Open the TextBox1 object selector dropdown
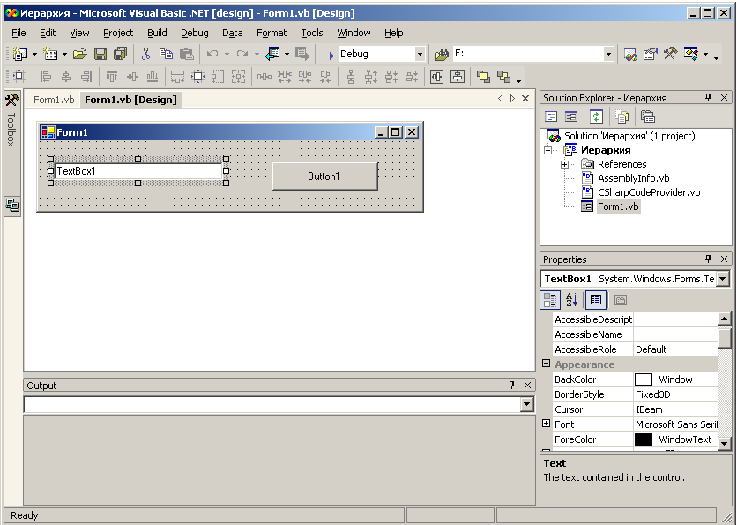Viewport: 737px width, 525px height. click(723, 279)
